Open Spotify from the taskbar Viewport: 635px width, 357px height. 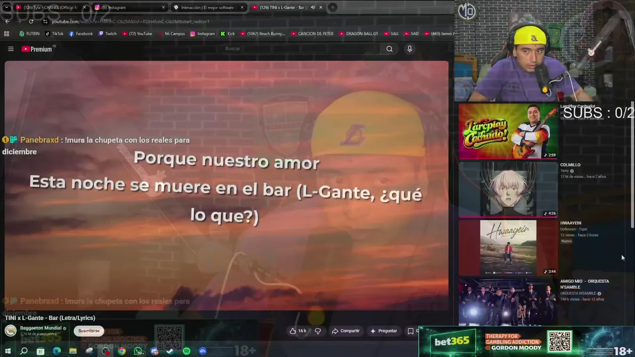[x=187, y=351]
